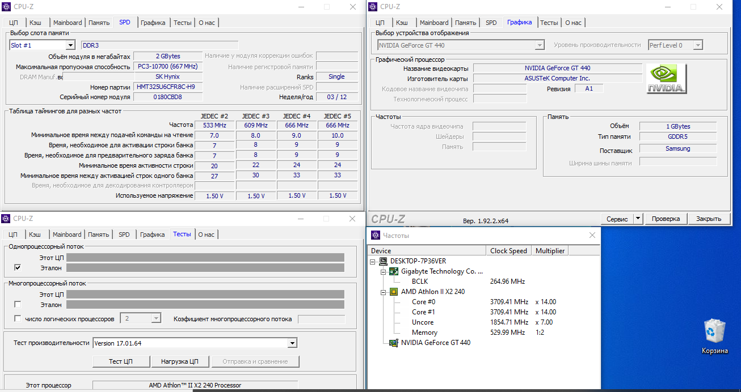Uncheck the single-thread Эталон checkbox
The image size is (741, 392).
[18, 267]
